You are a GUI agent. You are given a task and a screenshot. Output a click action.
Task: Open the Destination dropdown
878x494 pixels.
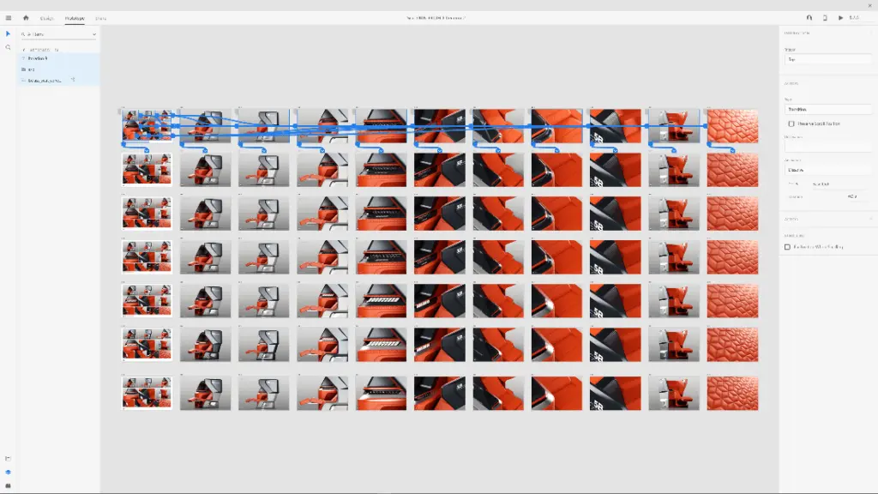[828, 147]
